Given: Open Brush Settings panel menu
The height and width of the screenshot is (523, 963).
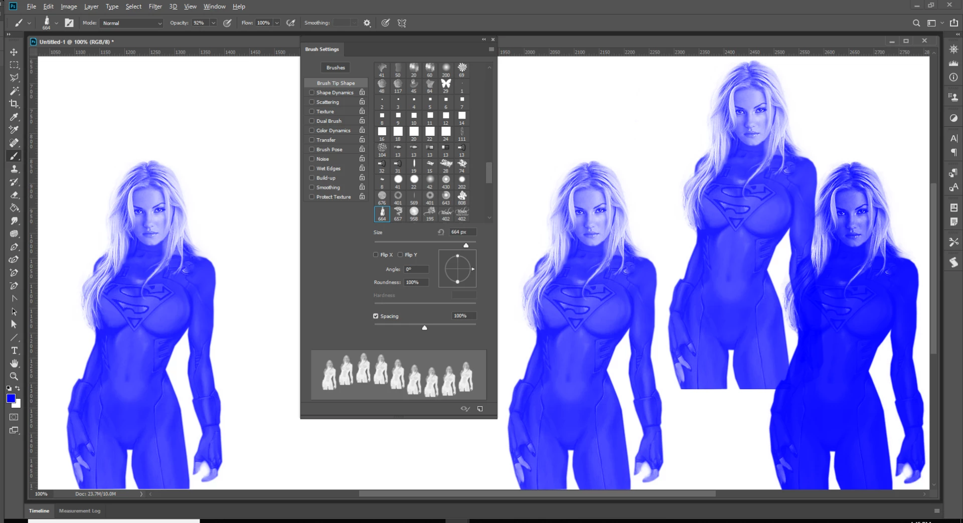Looking at the screenshot, I should pos(492,49).
